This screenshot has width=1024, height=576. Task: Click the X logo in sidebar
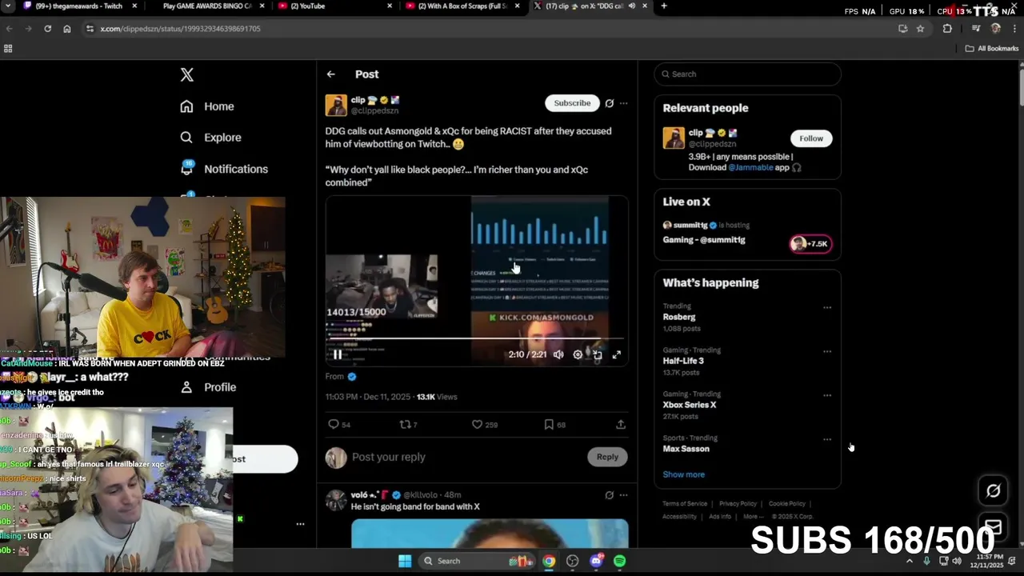(x=186, y=74)
